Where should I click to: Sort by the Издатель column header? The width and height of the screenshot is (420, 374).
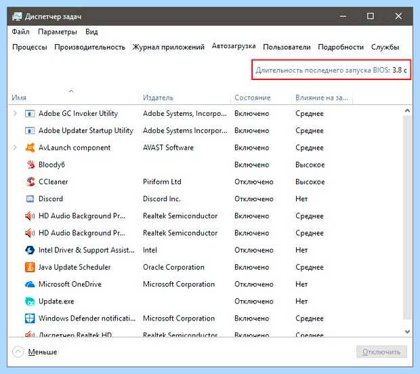[158, 98]
